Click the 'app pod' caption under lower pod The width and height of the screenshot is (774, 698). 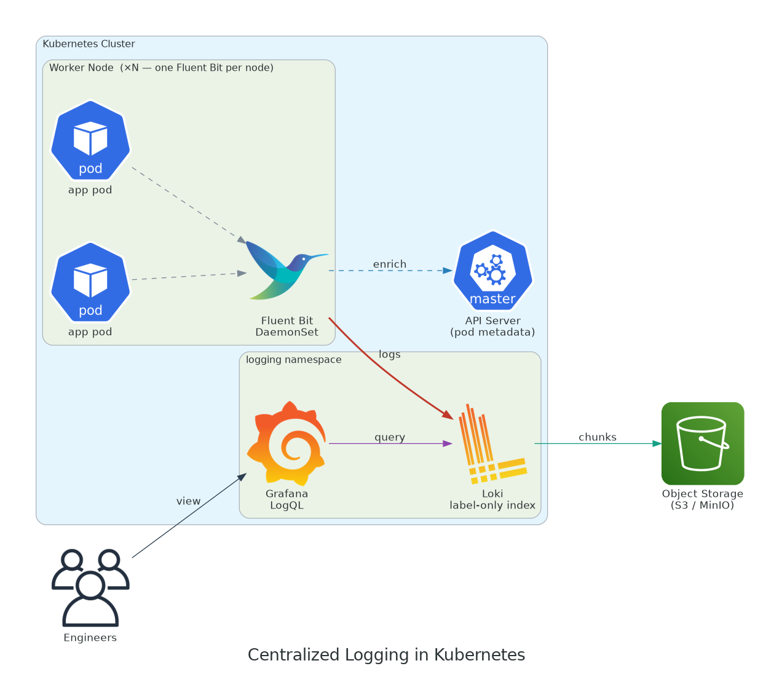[x=90, y=332]
